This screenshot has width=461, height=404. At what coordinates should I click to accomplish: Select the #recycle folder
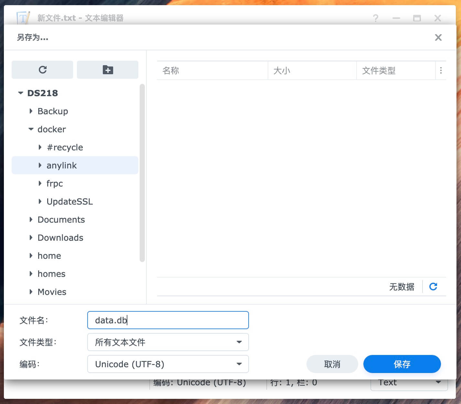(65, 147)
